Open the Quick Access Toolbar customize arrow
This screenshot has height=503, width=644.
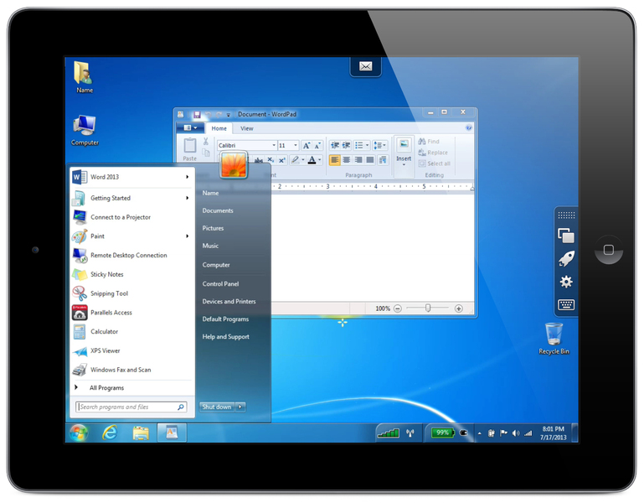229,115
